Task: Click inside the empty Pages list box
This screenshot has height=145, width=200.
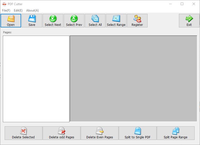Action: point(36,79)
